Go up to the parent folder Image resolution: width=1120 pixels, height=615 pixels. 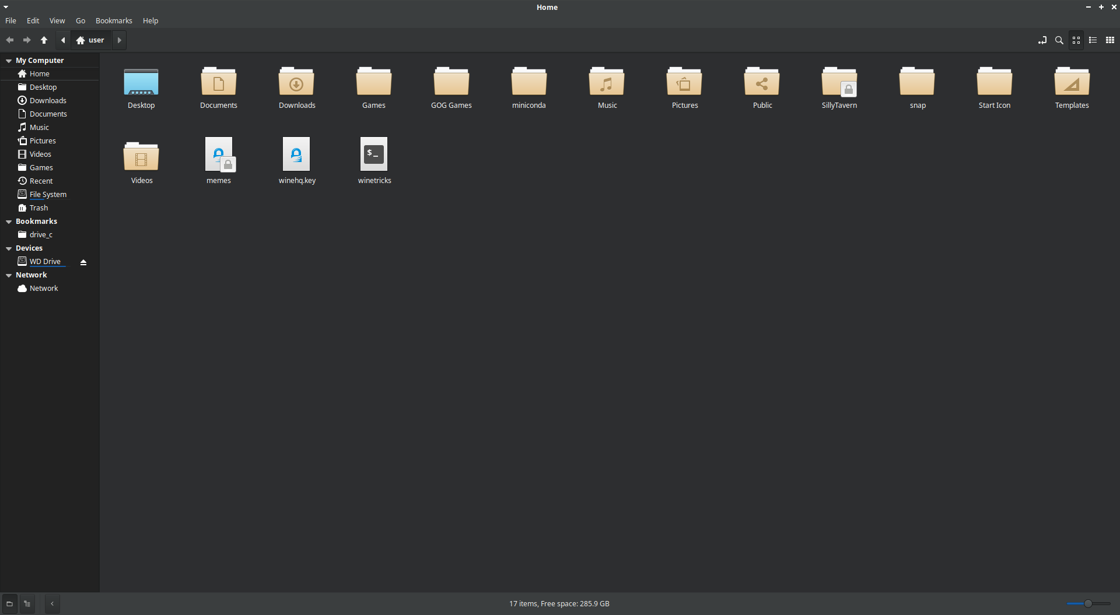[44, 40]
